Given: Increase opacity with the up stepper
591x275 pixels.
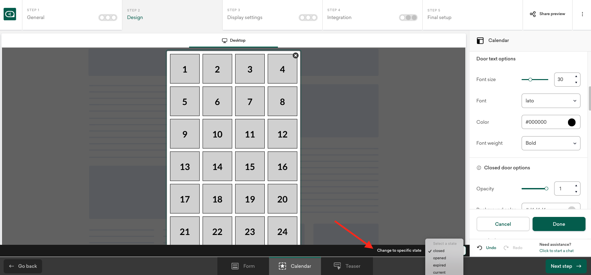Looking at the screenshot, I should click(576, 186).
